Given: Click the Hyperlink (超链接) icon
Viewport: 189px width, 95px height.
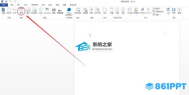Looking at the screenshot, I should click(x=86, y=11).
